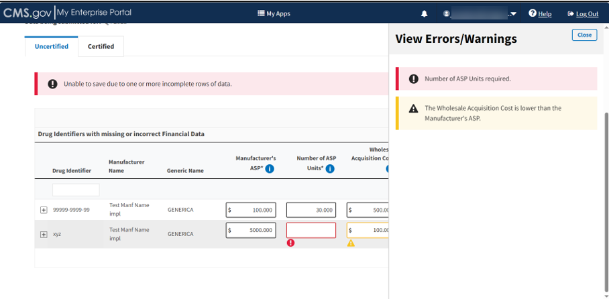
Task: Open the Help link
Action: (x=545, y=14)
